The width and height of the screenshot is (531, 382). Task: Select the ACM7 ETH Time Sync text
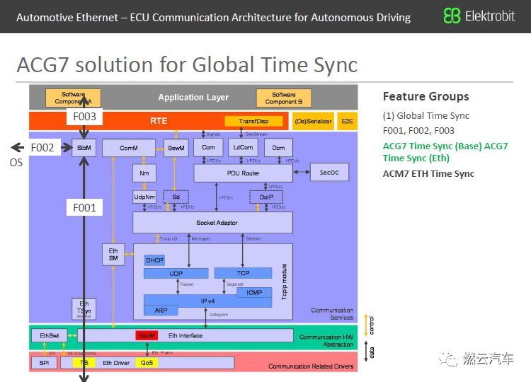tap(428, 173)
